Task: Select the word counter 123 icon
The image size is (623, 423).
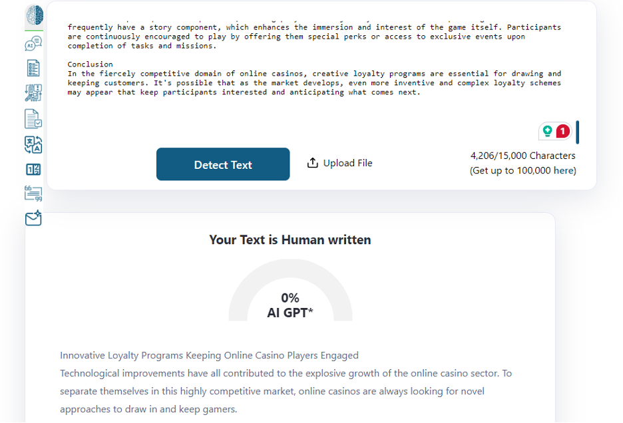Action: pos(33,170)
